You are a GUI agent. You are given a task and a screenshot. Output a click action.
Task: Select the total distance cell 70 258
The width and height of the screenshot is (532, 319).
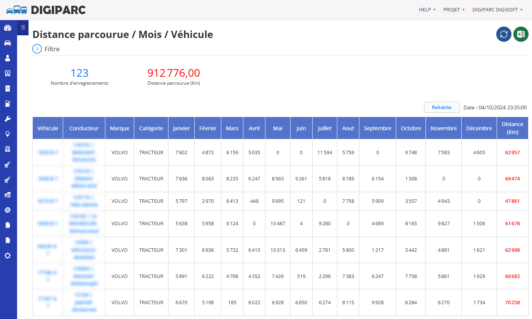(x=513, y=302)
